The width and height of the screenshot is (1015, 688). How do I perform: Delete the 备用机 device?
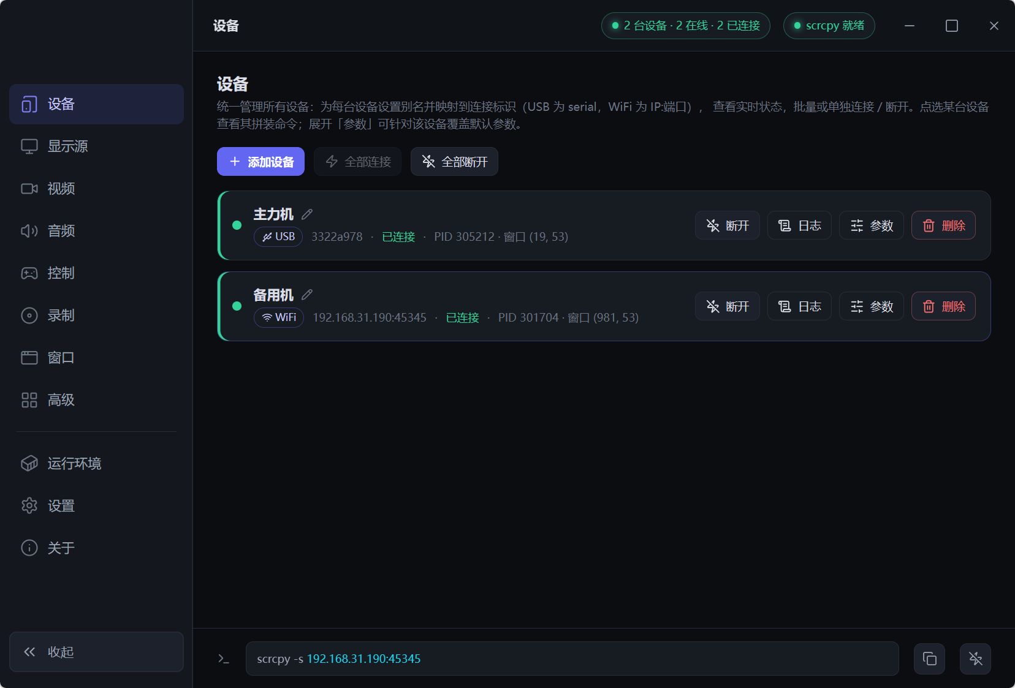pos(943,306)
